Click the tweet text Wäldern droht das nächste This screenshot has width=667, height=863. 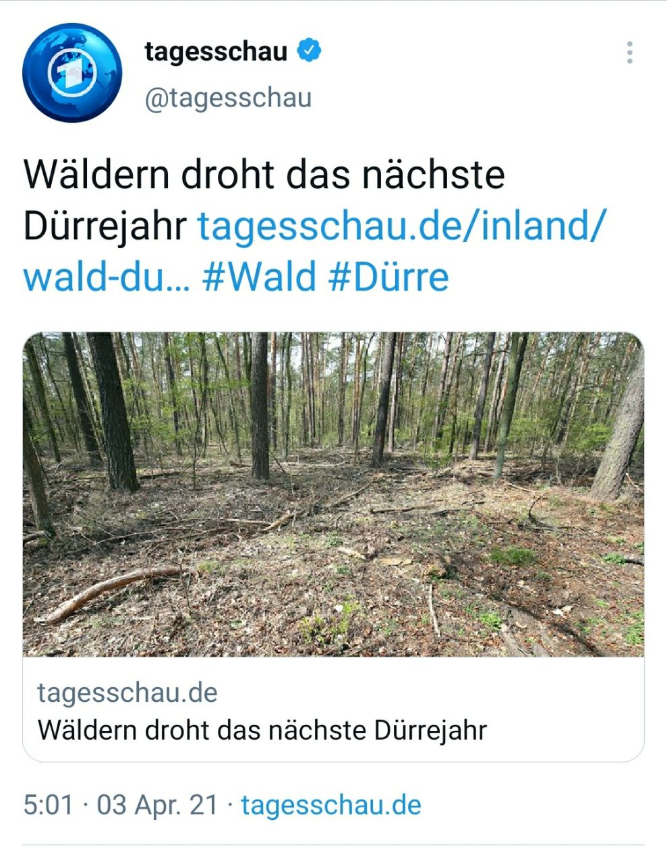(264, 175)
